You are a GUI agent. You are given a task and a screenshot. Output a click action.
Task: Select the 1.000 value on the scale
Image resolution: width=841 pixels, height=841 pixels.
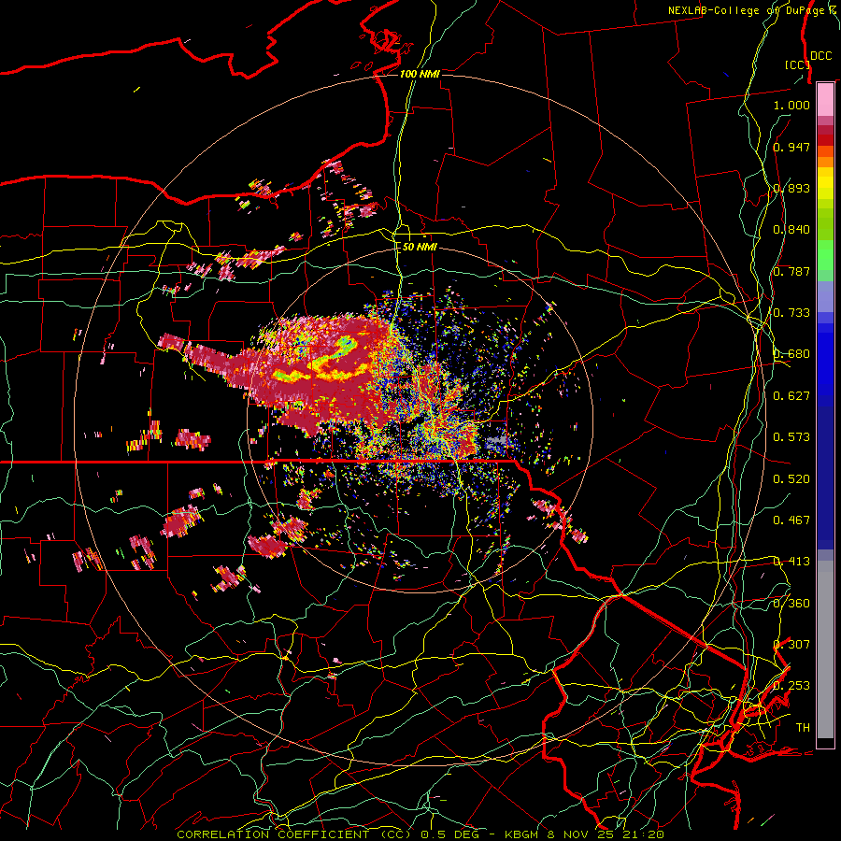(x=791, y=105)
